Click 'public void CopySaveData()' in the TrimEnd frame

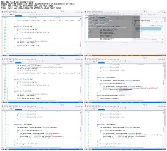tap(107, 124)
